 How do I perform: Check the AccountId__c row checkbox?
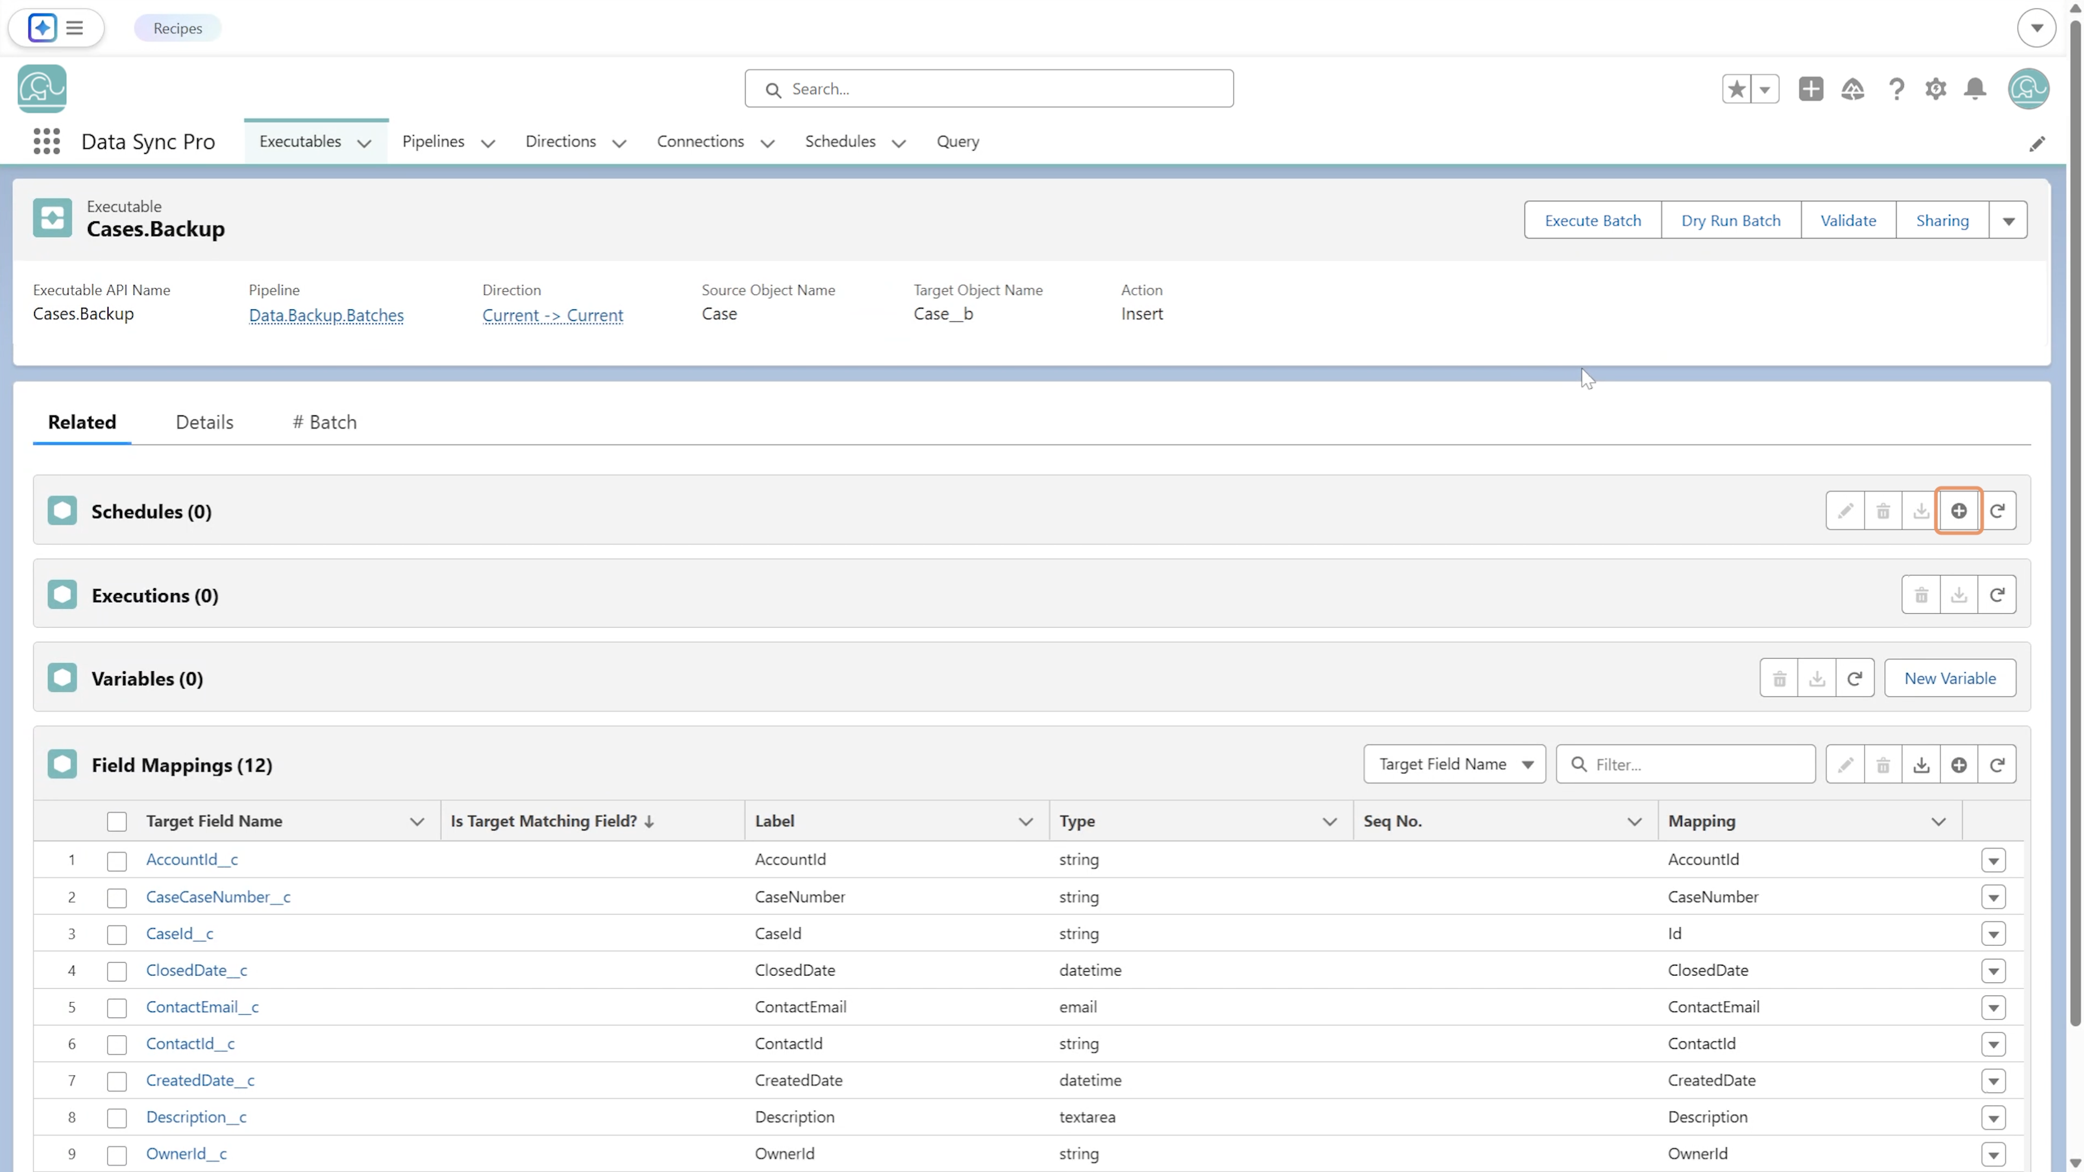[117, 861]
